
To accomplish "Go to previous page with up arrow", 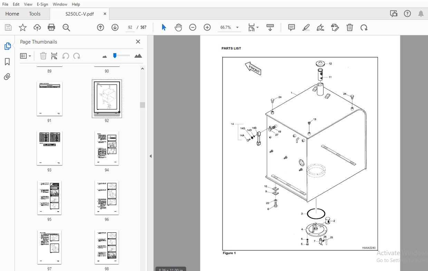I will (x=100, y=28).
